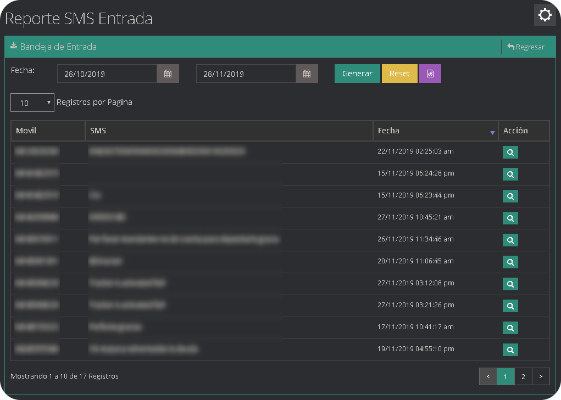The image size is (561, 400).
Task: Click the start date field 28/10/2019
Action: point(107,74)
